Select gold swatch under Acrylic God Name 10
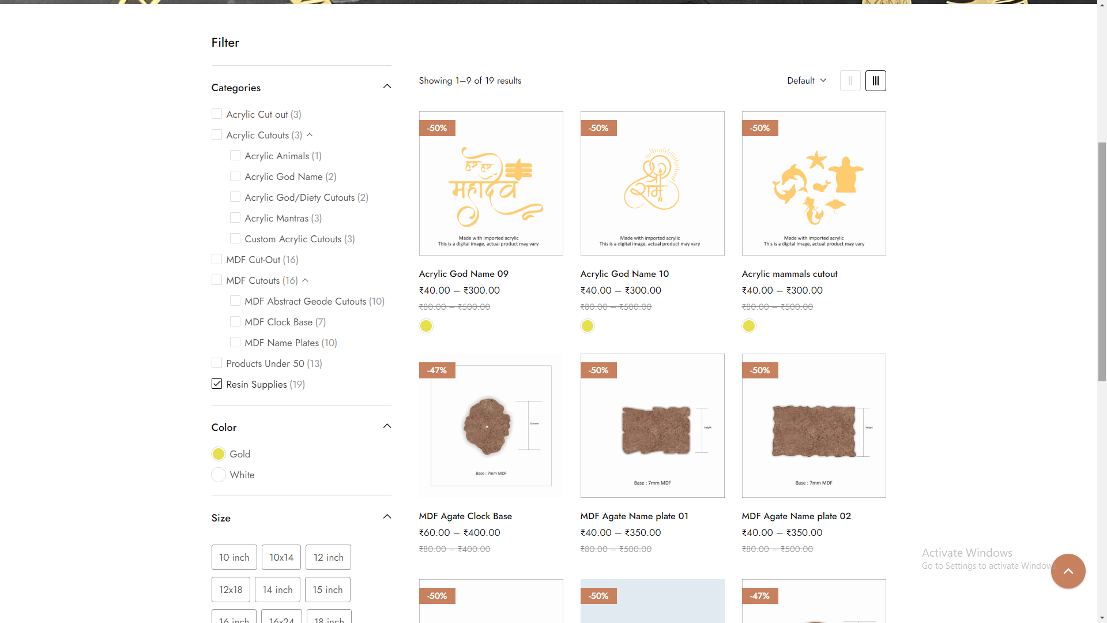 (x=588, y=326)
